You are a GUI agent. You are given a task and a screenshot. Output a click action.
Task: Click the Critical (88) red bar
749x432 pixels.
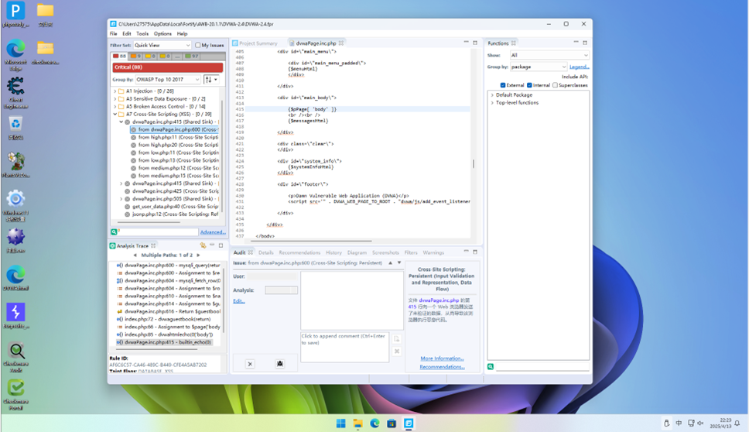(167, 67)
